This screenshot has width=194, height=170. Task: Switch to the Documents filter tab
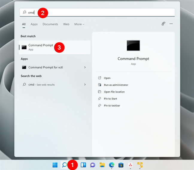tap(50, 24)
